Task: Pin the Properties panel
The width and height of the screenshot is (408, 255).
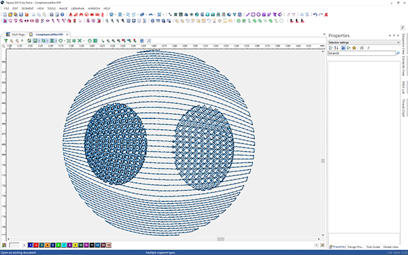Action: pyautogui.click(x=394, y=35)
